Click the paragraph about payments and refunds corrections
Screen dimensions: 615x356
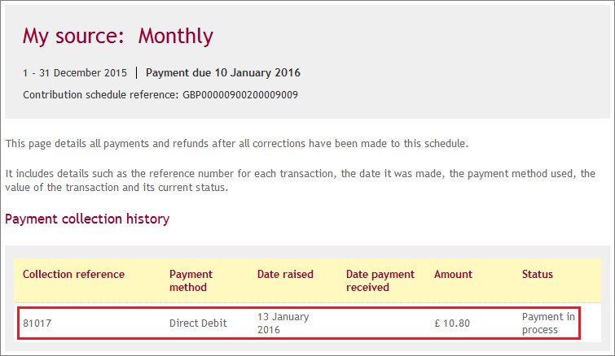click(237, 144)
